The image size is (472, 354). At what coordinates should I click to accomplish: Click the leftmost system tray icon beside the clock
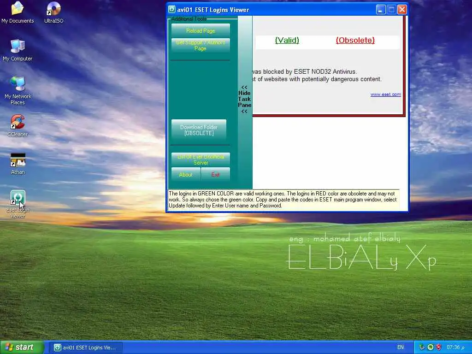tap(422, 348)
